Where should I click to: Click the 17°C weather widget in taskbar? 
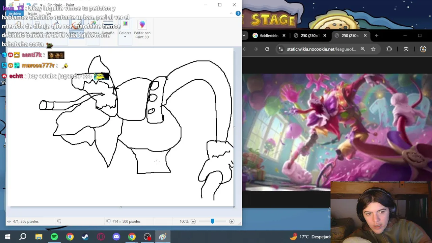tap(310, 237)
